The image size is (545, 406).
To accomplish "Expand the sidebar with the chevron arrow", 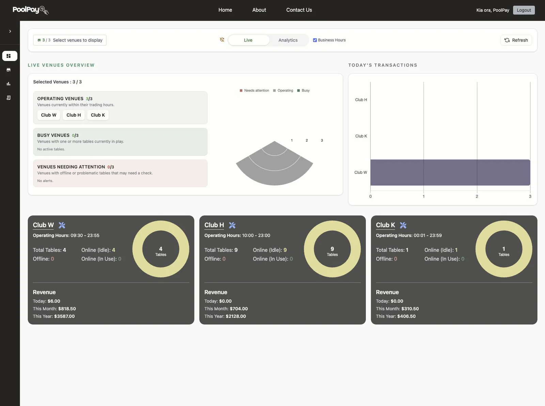I will point(10,31).
